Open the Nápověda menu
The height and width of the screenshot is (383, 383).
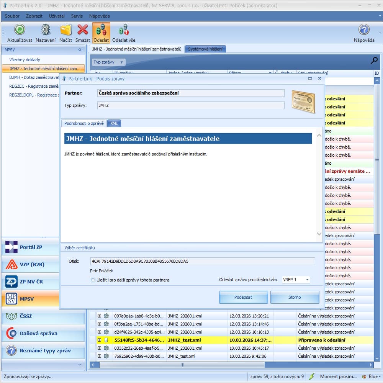click(100, 16)
